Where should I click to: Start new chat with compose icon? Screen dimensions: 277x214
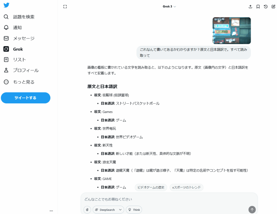coord(273,6)
